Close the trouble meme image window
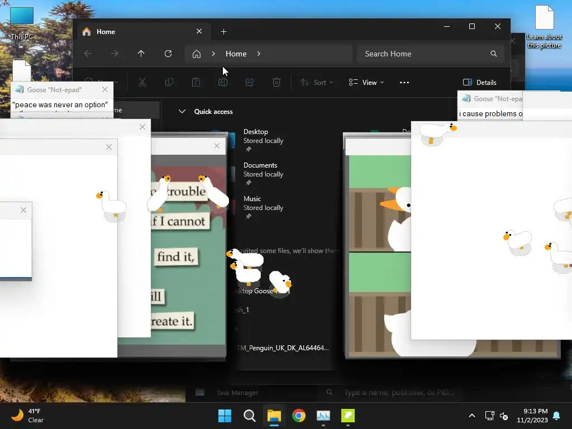The image size is (572, 429). tap(217, 146)
